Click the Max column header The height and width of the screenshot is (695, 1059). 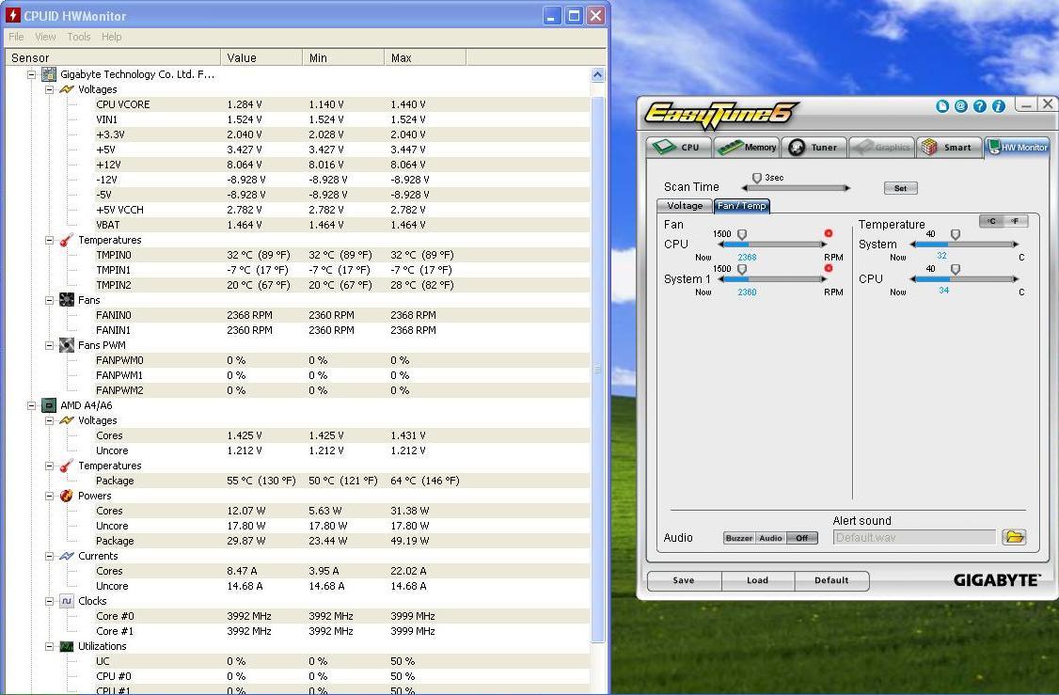pos(425,58)
